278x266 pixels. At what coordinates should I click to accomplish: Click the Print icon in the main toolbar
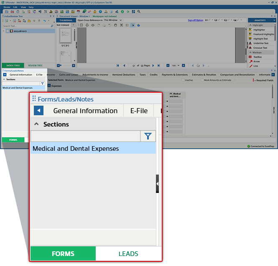point(18,12)
